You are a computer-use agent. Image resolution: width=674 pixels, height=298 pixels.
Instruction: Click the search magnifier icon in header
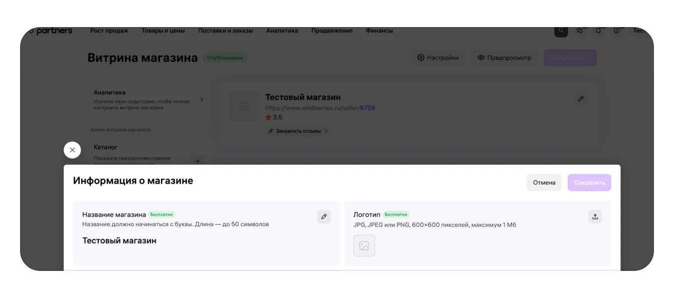[561, 31]
